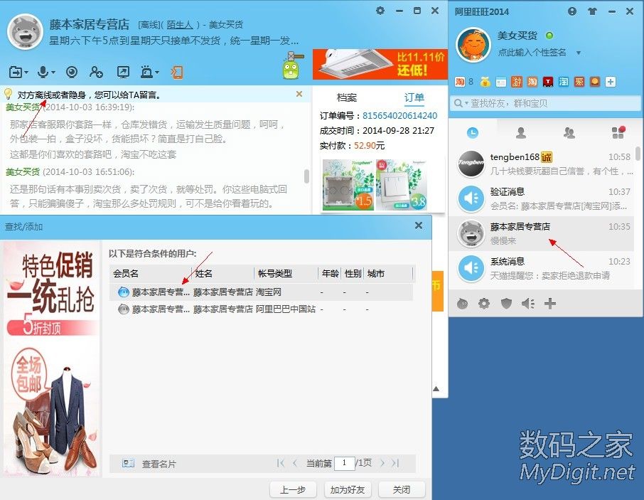Screen dimensions: 644x500
Task: Go to previous results page arrow
Action: click(295, 463)
